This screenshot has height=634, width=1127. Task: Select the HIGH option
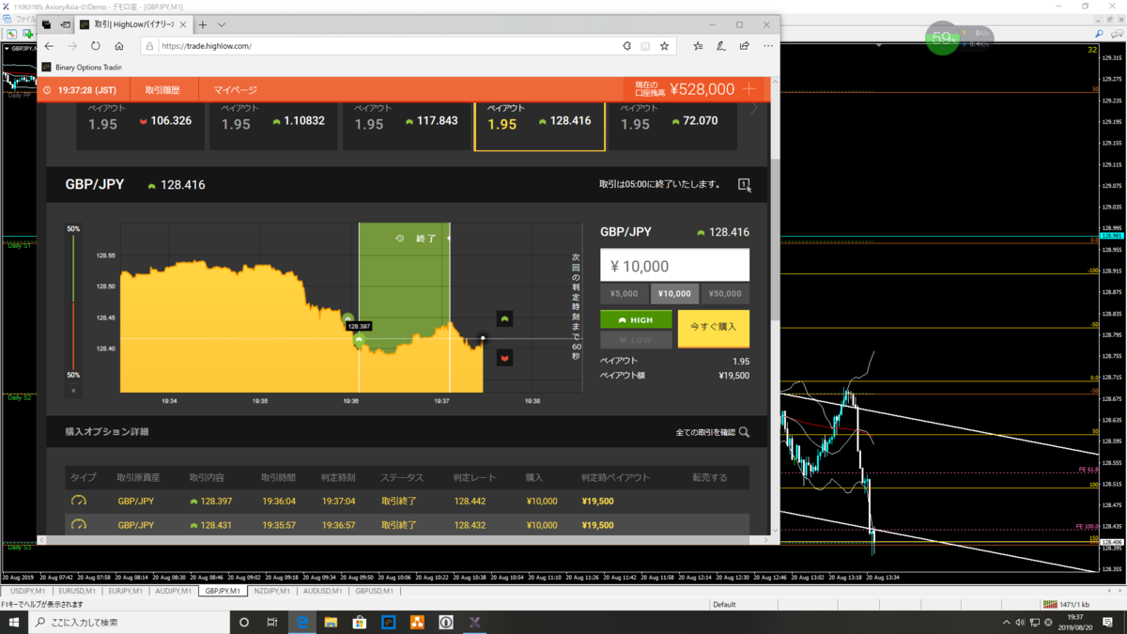pos(636,320)
